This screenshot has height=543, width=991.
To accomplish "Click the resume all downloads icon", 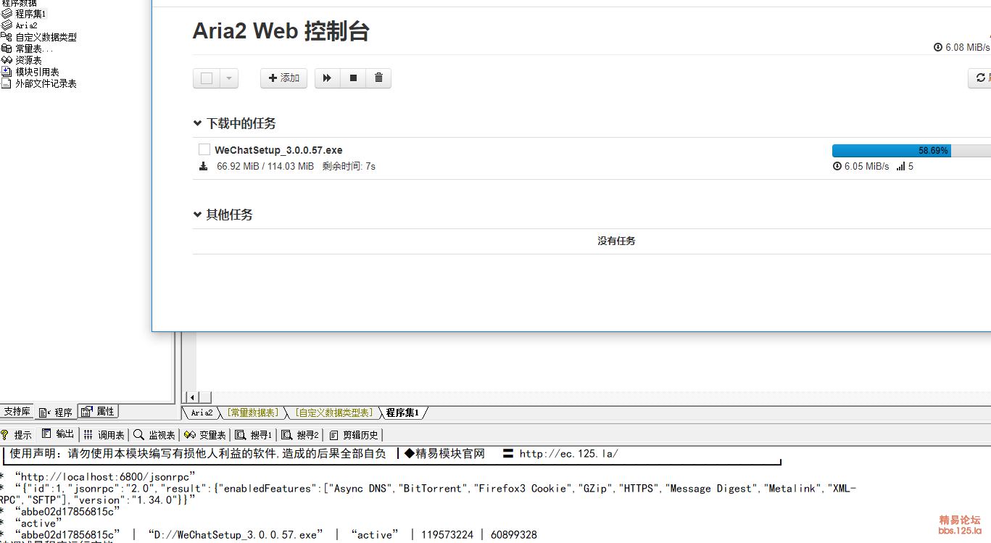I will click(327, 78).
